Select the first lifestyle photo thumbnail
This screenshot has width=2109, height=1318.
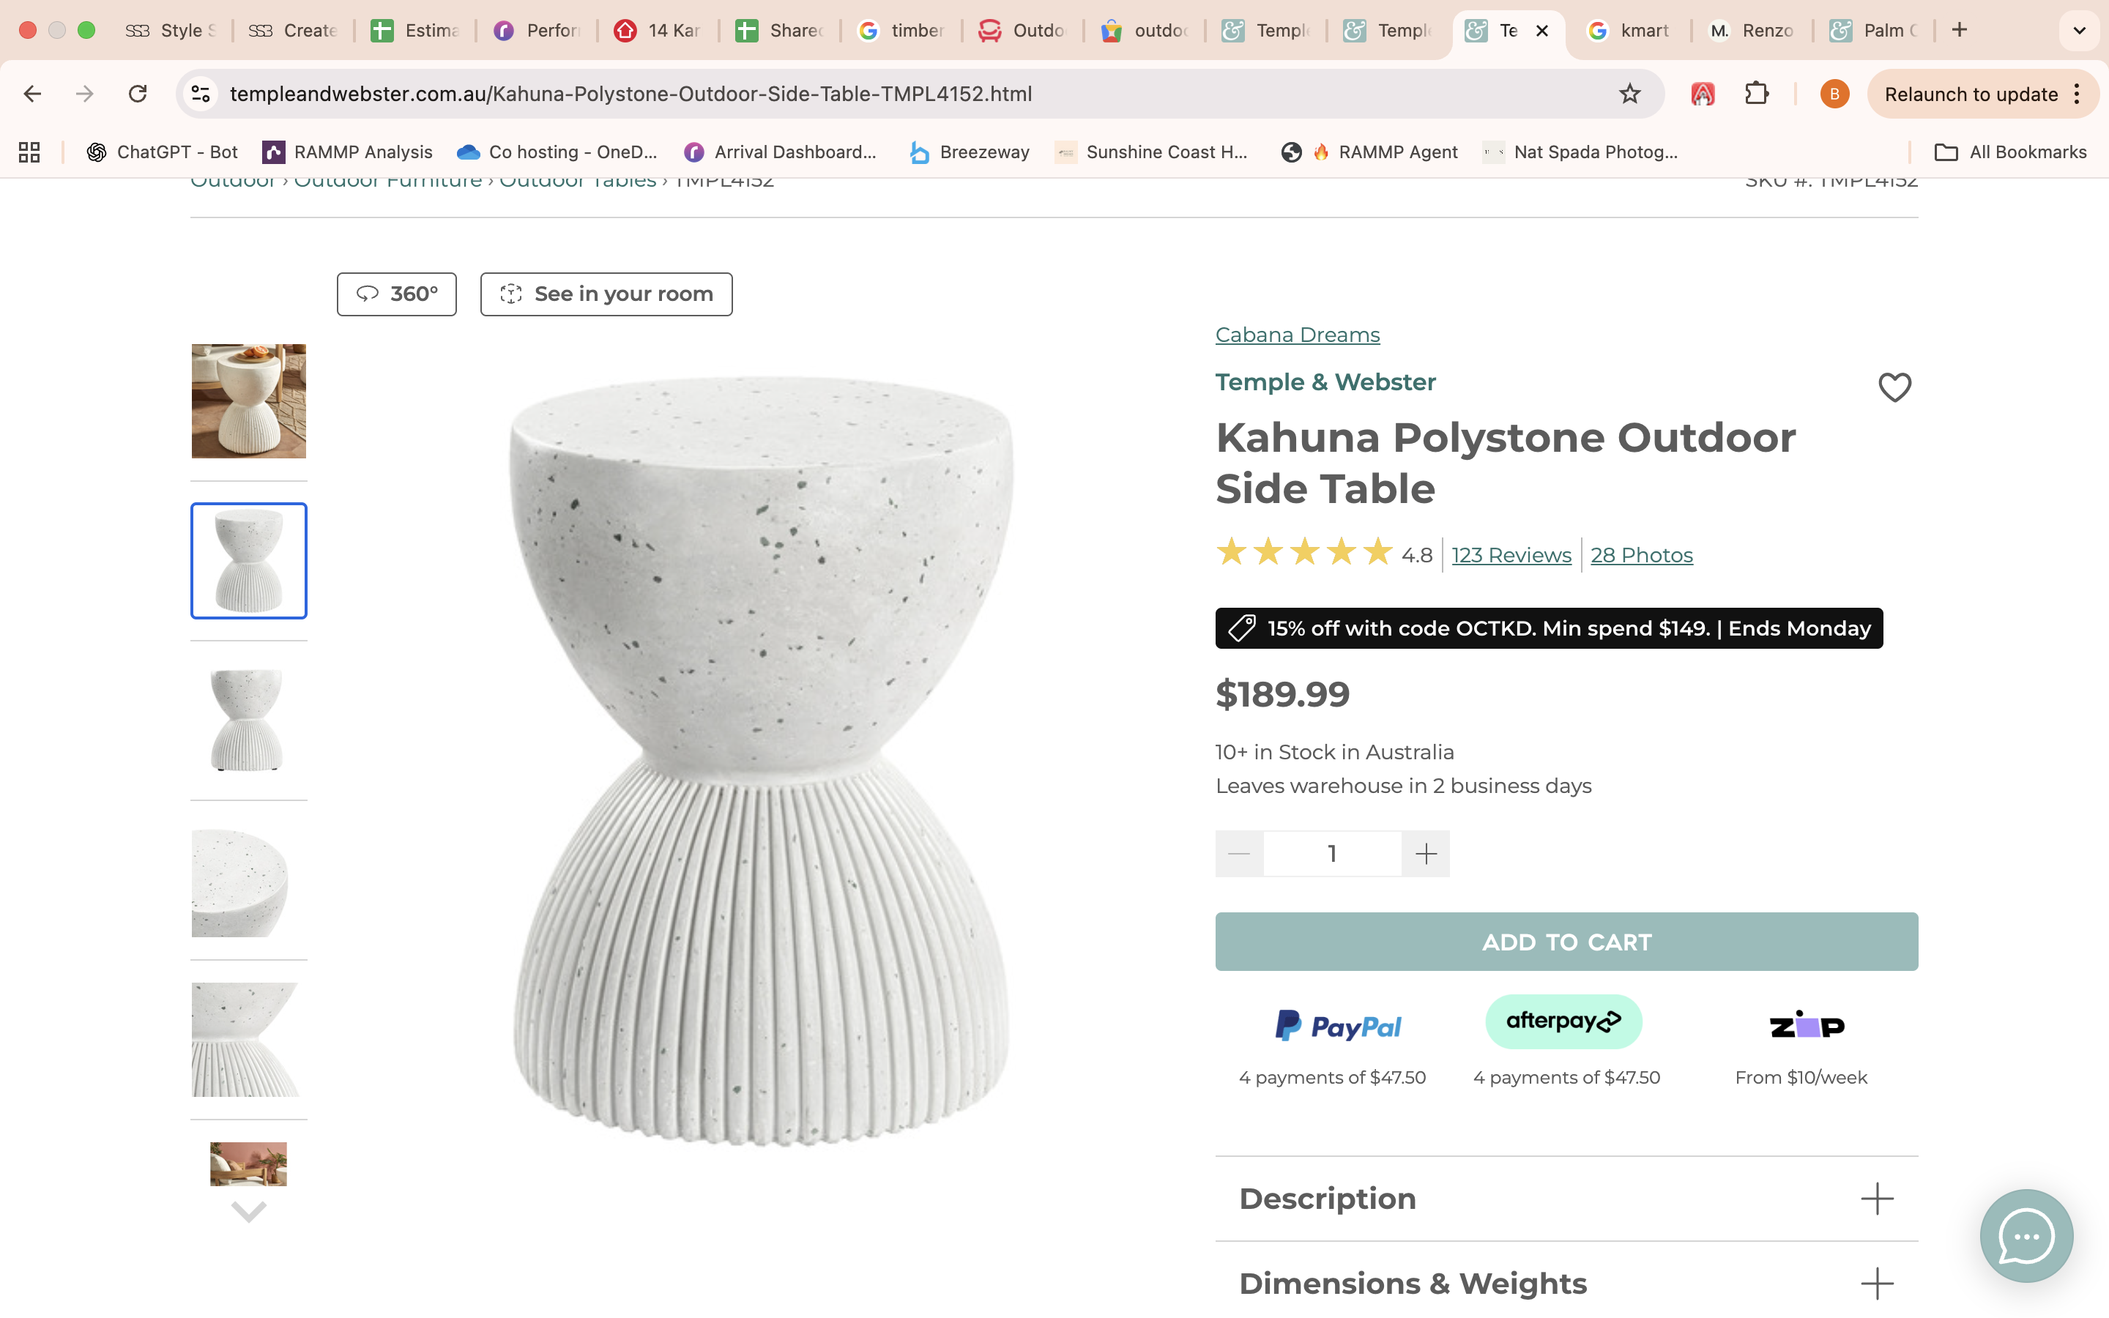tap(248, 401)
